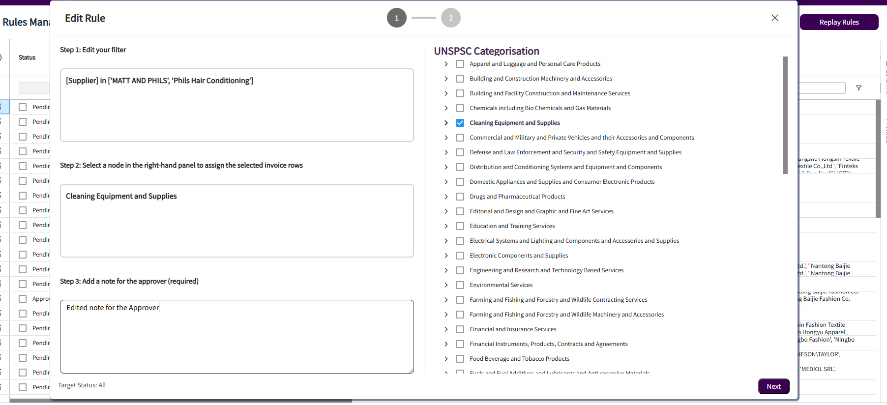Tick Food Beverage and Tobacco Products checkbox

click(460, 359)
